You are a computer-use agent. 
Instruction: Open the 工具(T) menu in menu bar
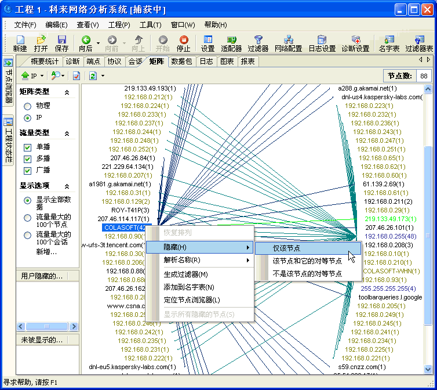150,25
